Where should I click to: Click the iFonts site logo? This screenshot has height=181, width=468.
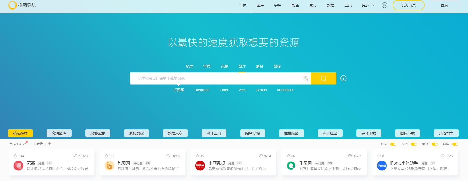[382, 166]
